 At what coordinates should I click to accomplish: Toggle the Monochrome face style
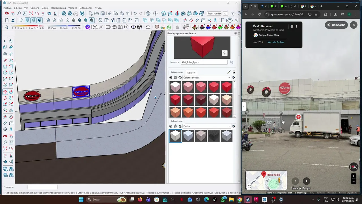(85, 20)
